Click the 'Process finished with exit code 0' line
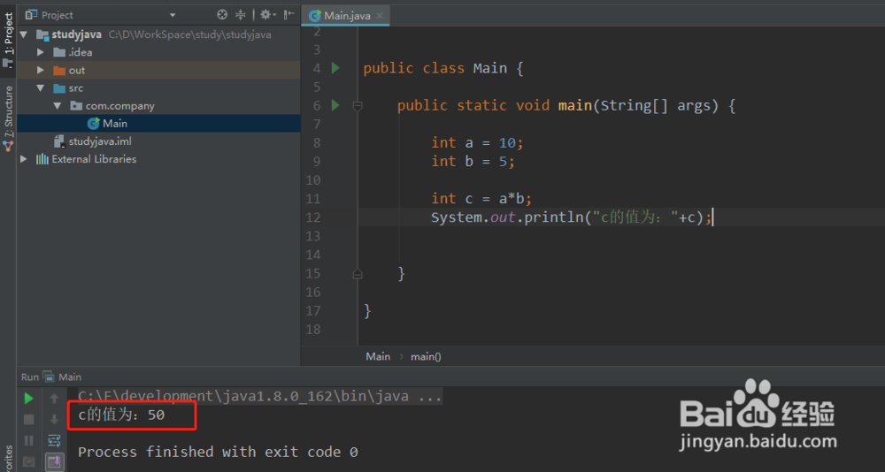 pyautogui.click(x=218, y=452)
